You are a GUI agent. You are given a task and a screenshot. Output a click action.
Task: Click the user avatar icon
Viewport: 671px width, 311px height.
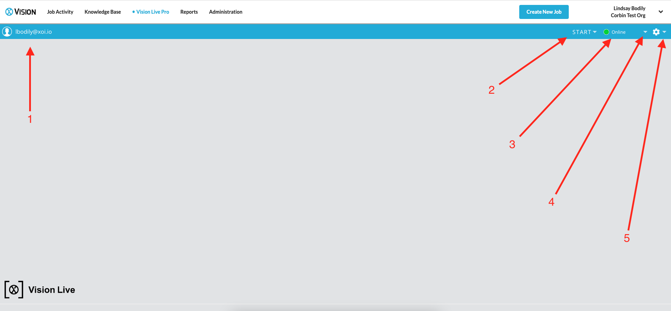pos(7,32)
